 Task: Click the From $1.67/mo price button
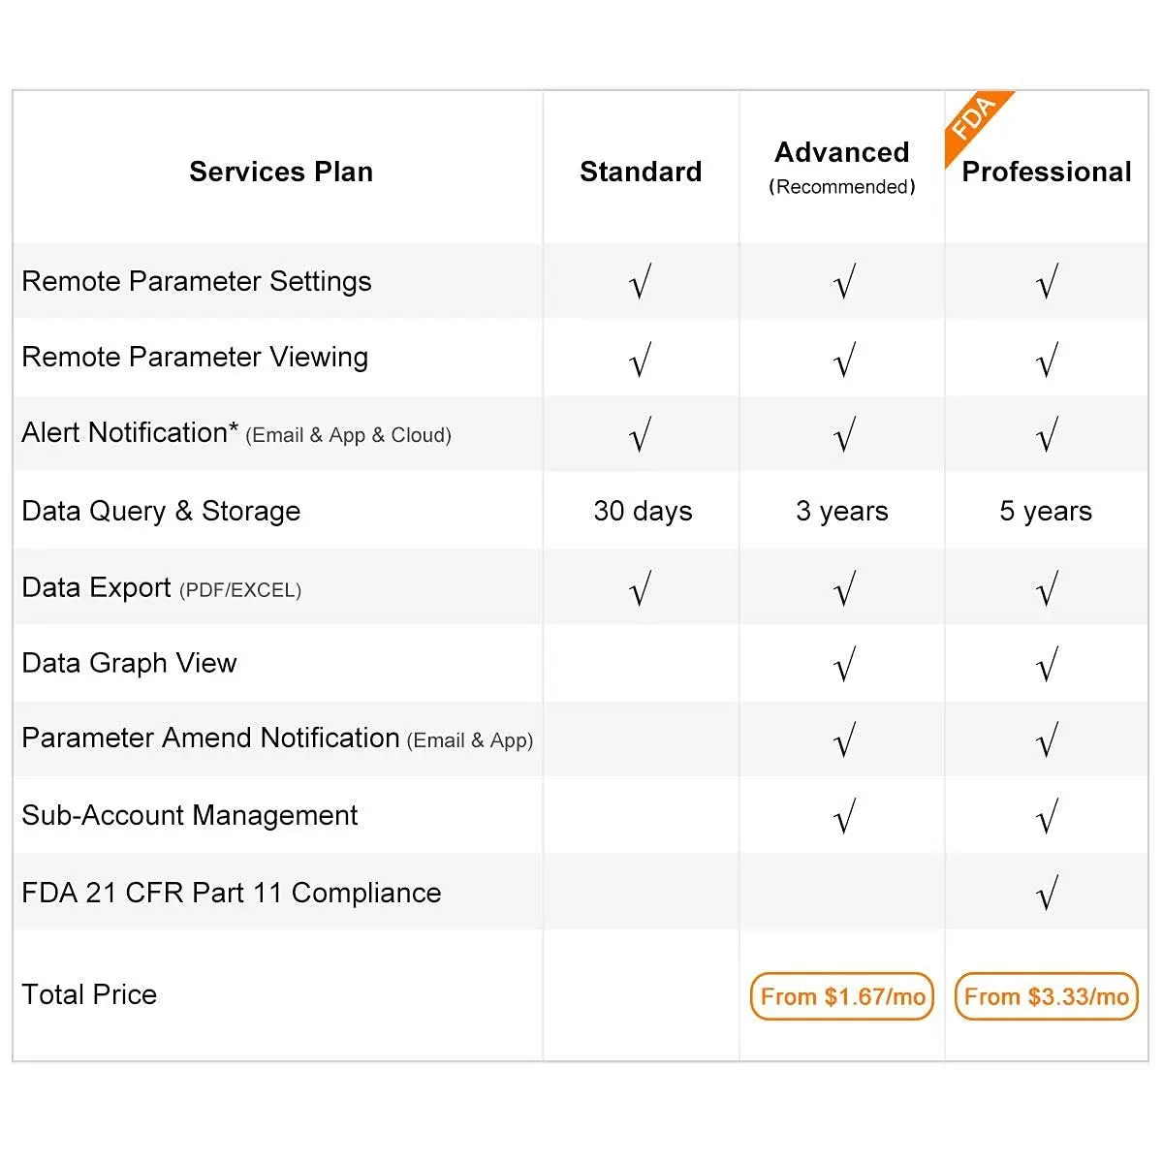pyautogui.click(x=842, y=996)
